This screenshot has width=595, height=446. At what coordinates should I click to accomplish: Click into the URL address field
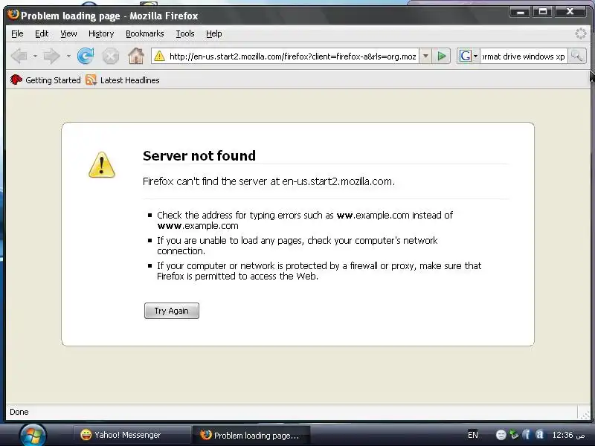click(x=292, y=56)
